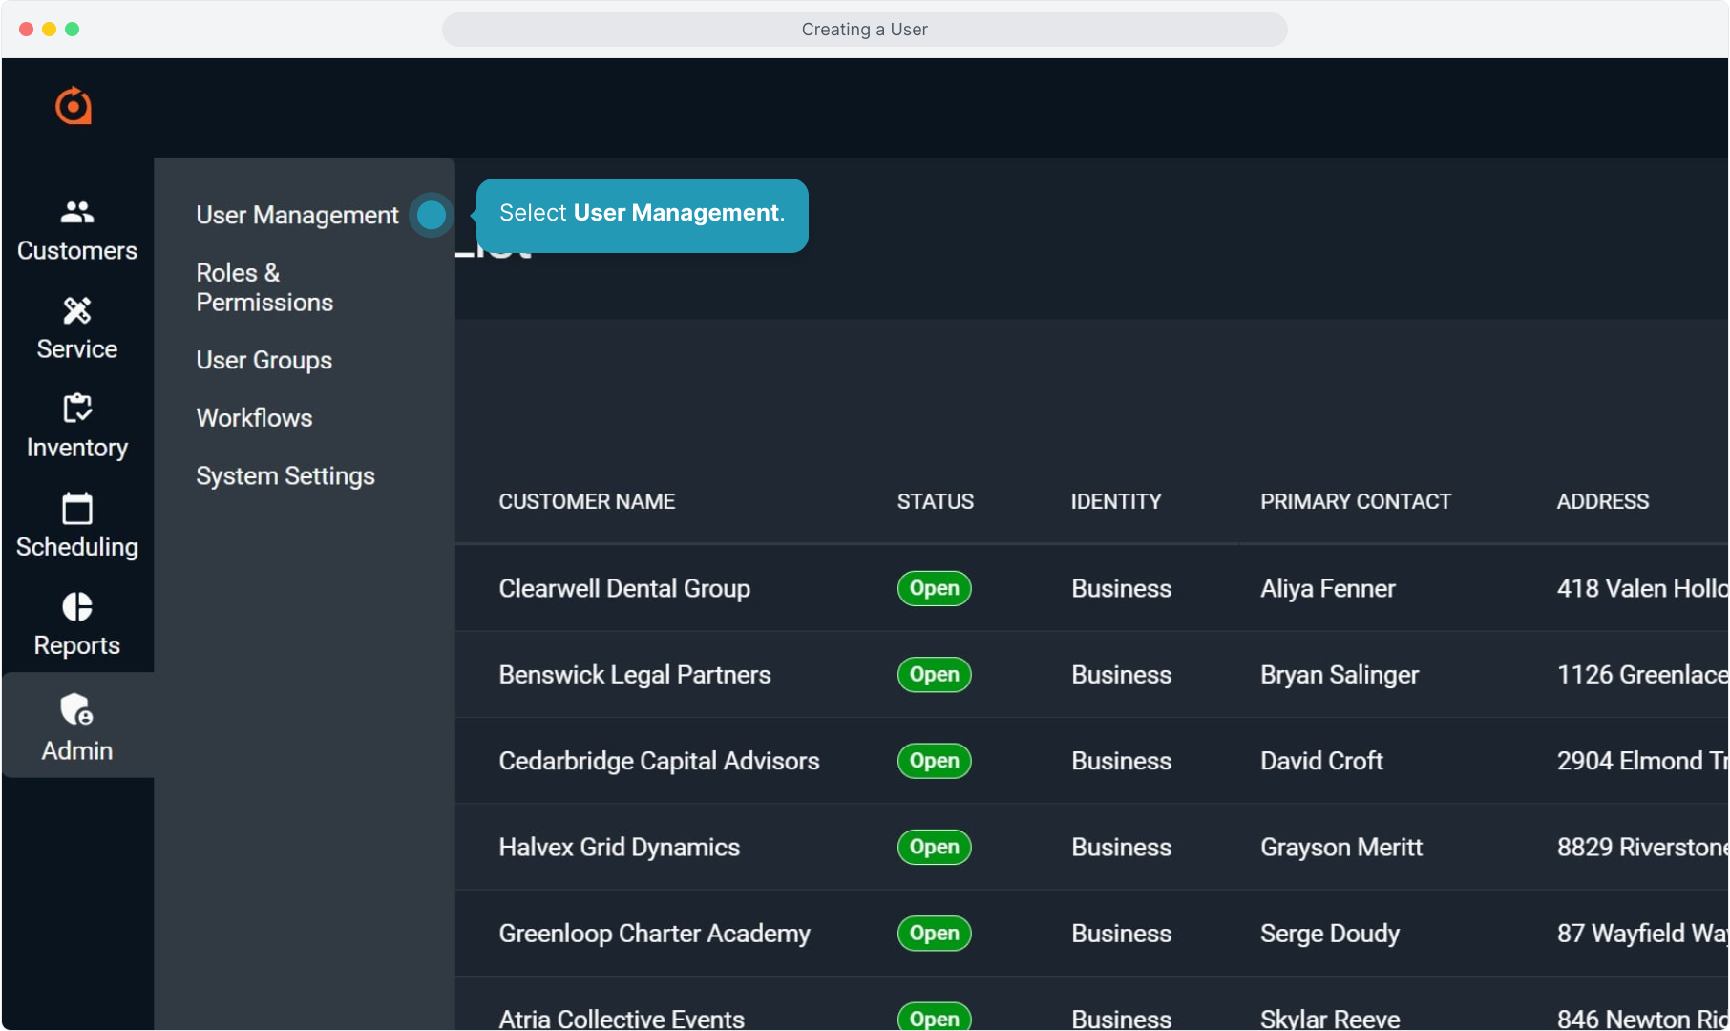Viewport: 1730px width, 1031px height.
Task: Open the Scheduling calendar icon
Action: (76, 508)
